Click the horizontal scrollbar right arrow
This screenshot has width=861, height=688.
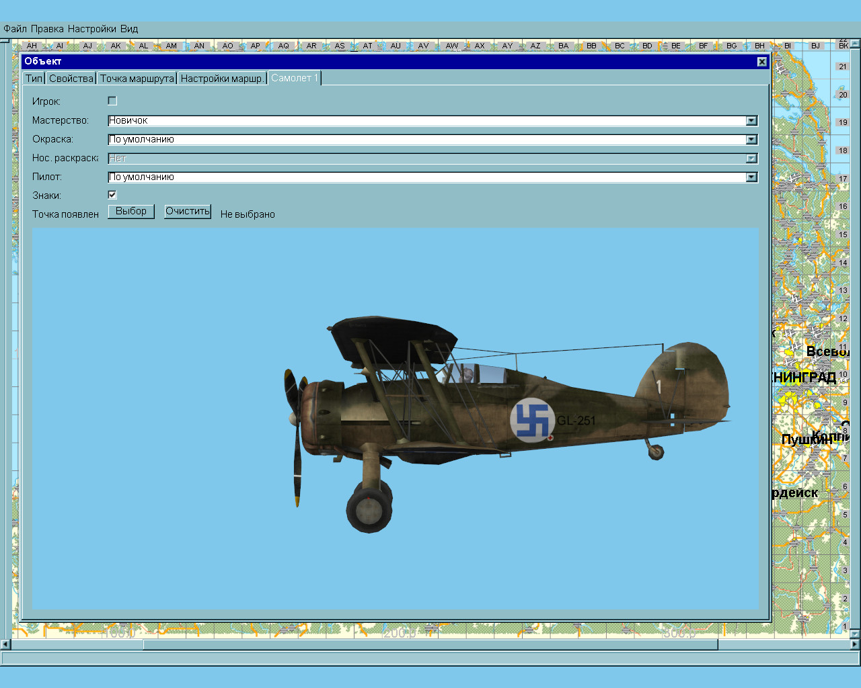pos(855,645)
